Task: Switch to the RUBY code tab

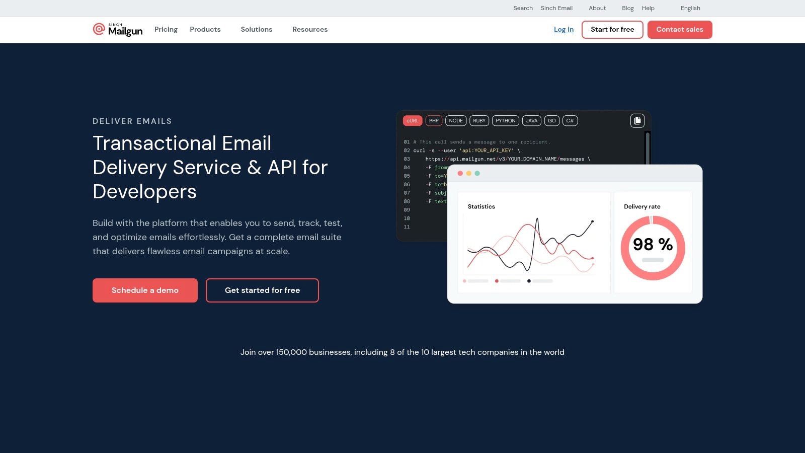Action: (479, 121)
